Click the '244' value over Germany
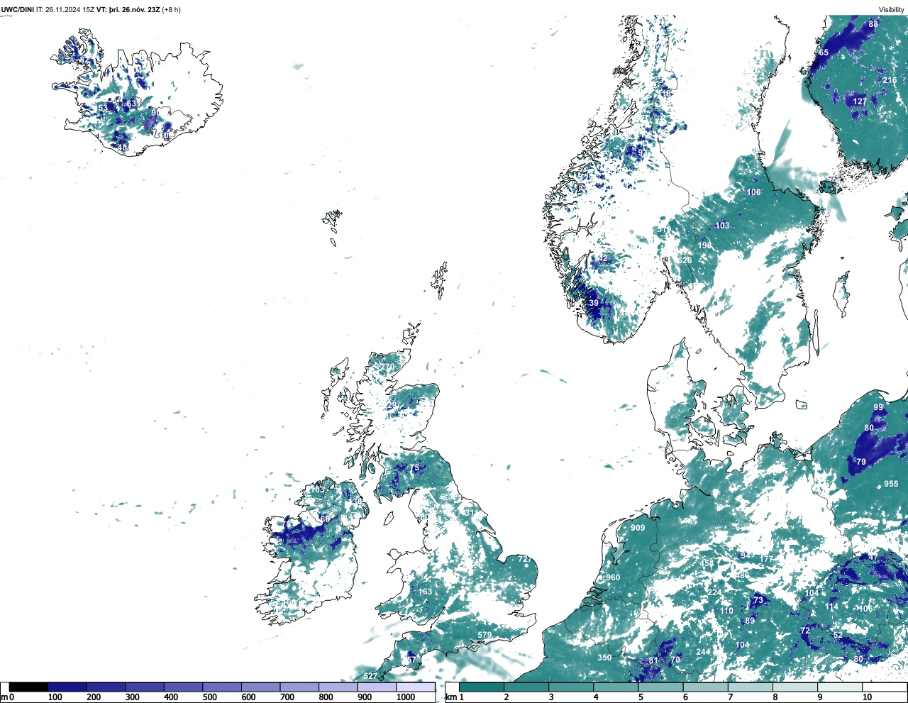This screenshot has width=908, height=703. tap(703, 652)
